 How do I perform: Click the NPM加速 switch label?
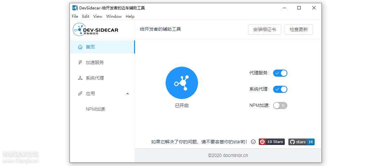(259, 105)
